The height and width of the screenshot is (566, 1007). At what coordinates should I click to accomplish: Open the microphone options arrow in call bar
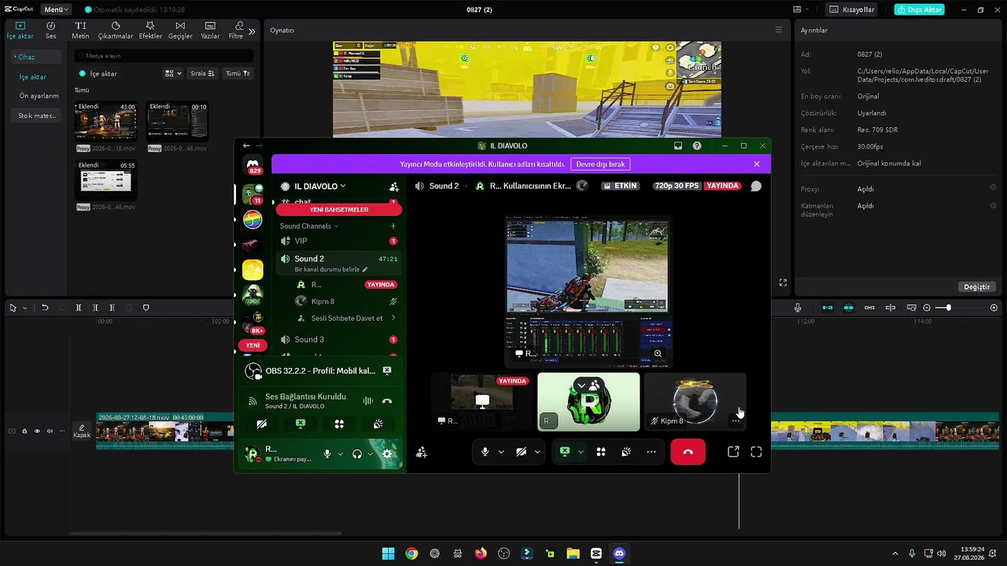pyautogui.click(x=501, y=452)
